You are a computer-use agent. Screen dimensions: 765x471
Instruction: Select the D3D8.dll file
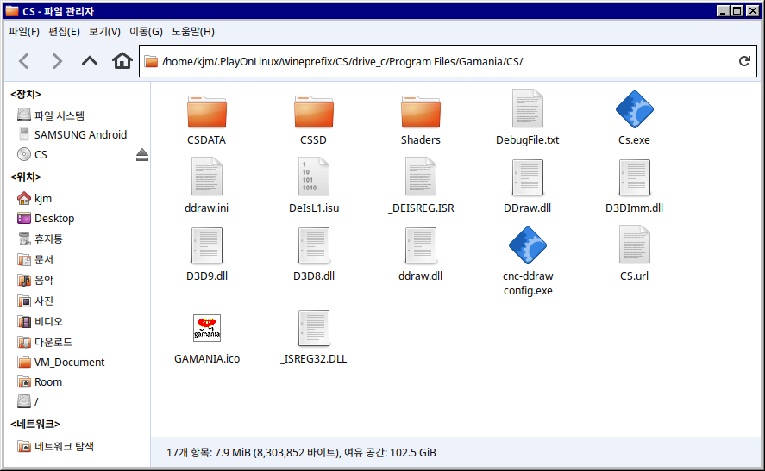pos(314,255)
